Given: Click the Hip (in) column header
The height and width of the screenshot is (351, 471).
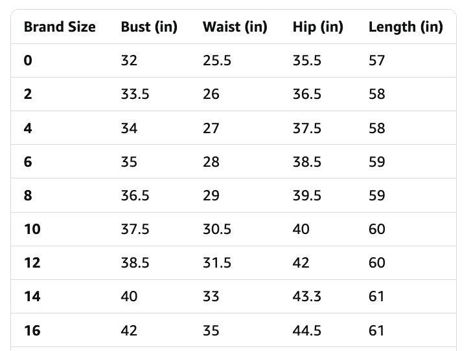Looking at the screenshot, I should 317,27.
